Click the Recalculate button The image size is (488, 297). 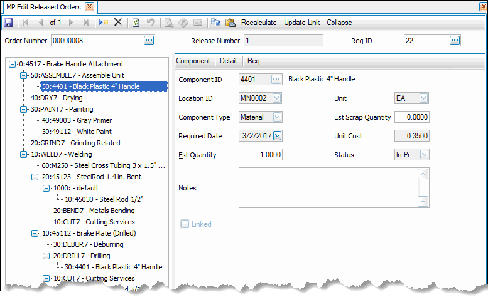(x=259, y=23)
